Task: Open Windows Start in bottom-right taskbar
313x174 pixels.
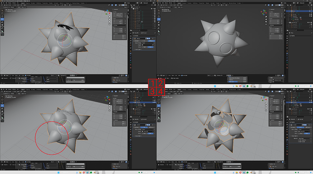Action: [x=215, y=173]
